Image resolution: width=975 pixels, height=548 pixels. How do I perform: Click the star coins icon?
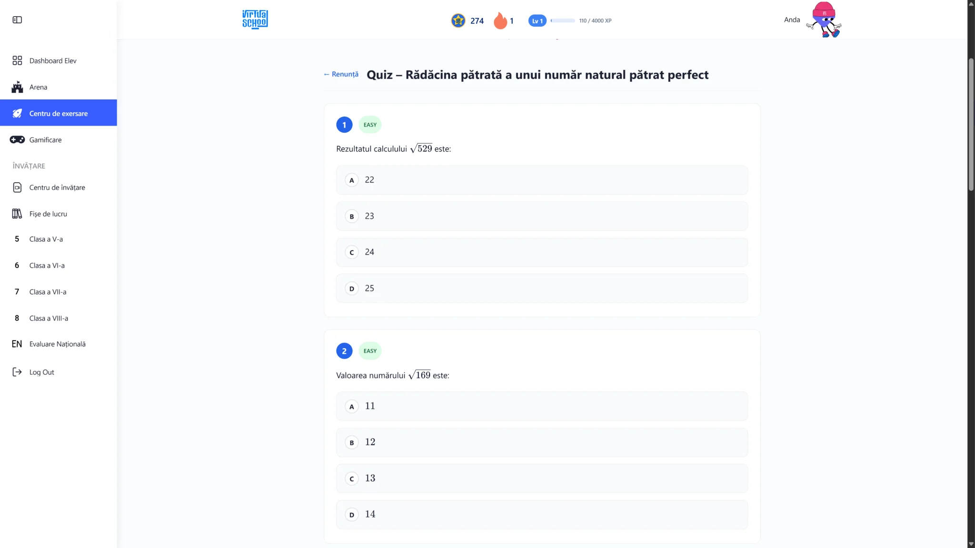click(458, 20)
